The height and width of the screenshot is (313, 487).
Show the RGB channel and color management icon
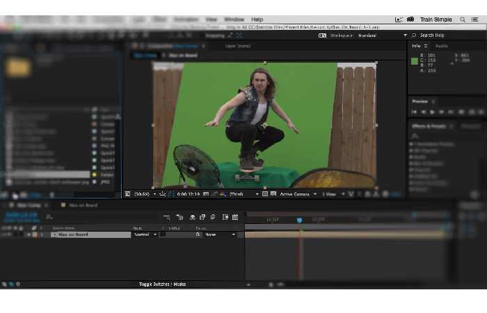tap(223, 194)
